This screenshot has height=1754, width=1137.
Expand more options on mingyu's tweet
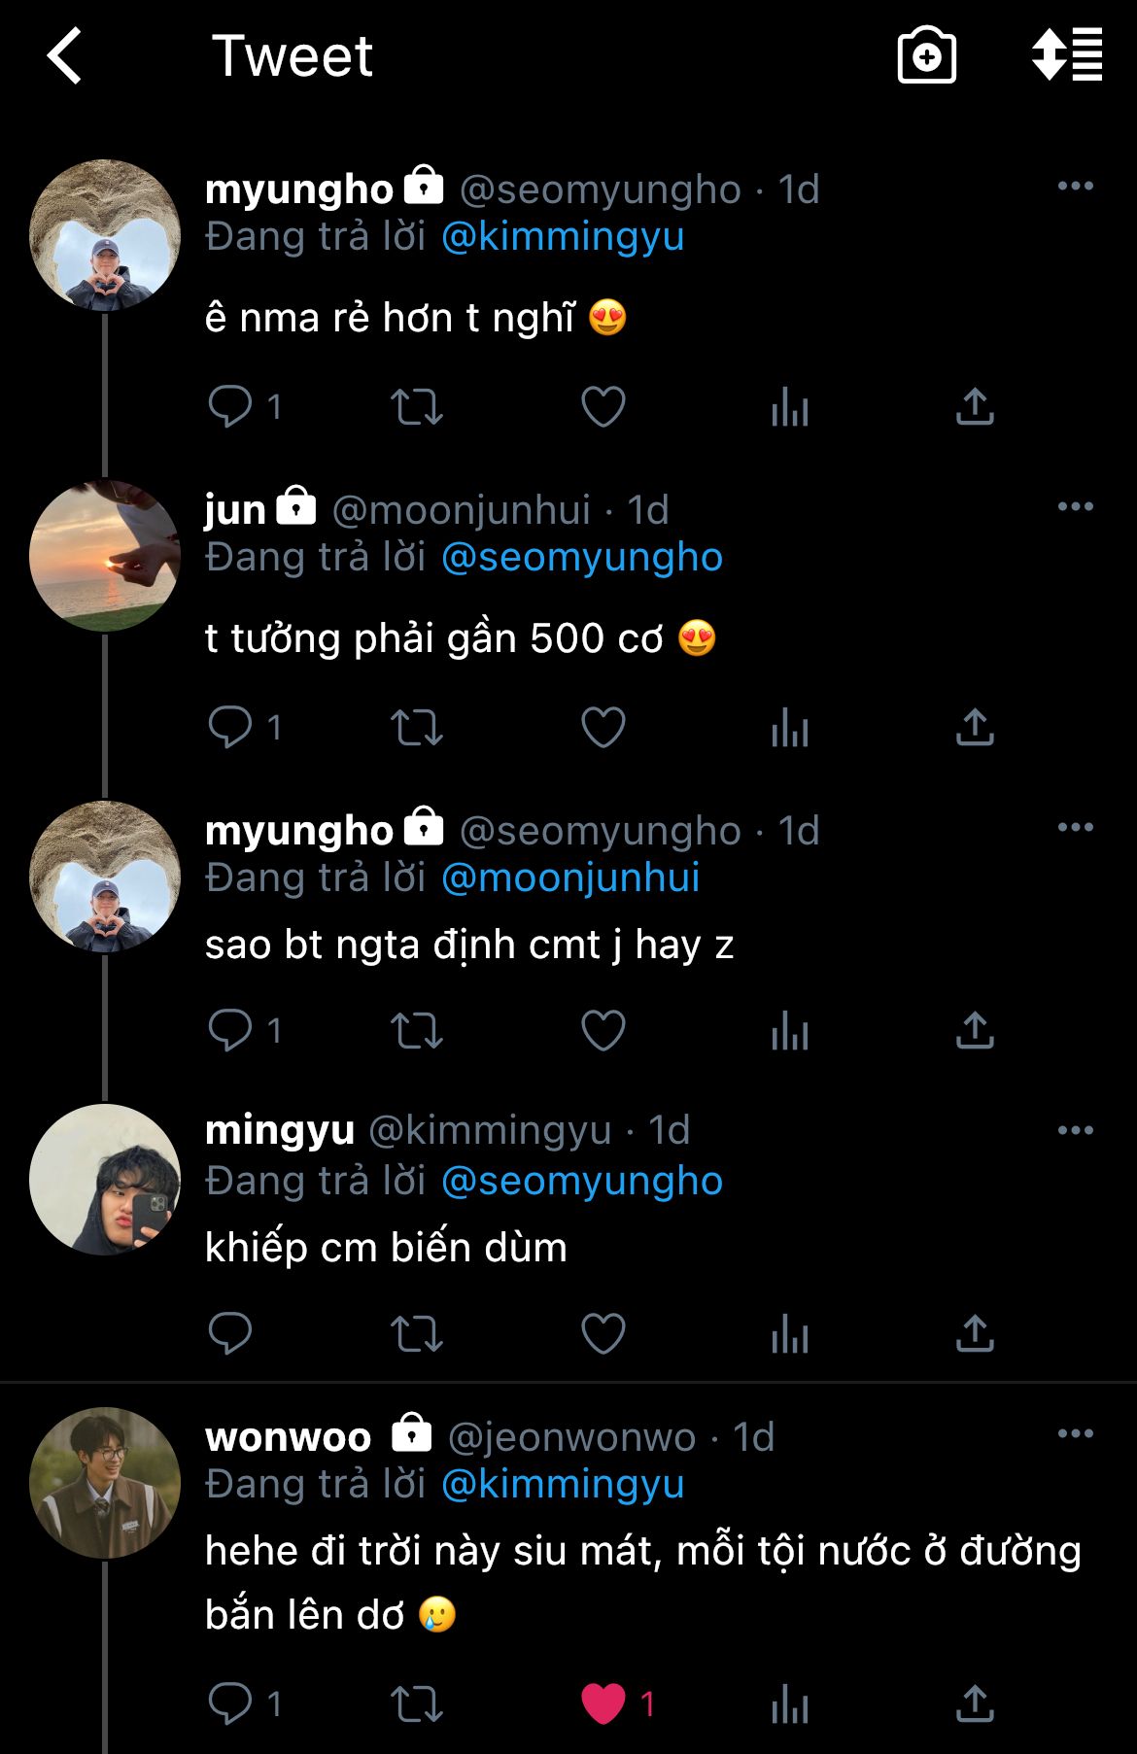(x=1075, y=1130)
